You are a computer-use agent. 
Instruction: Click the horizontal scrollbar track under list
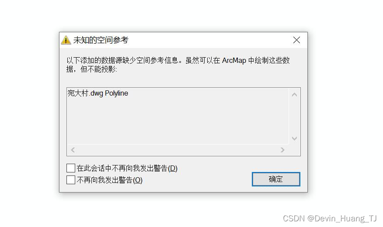coord(178,150)
